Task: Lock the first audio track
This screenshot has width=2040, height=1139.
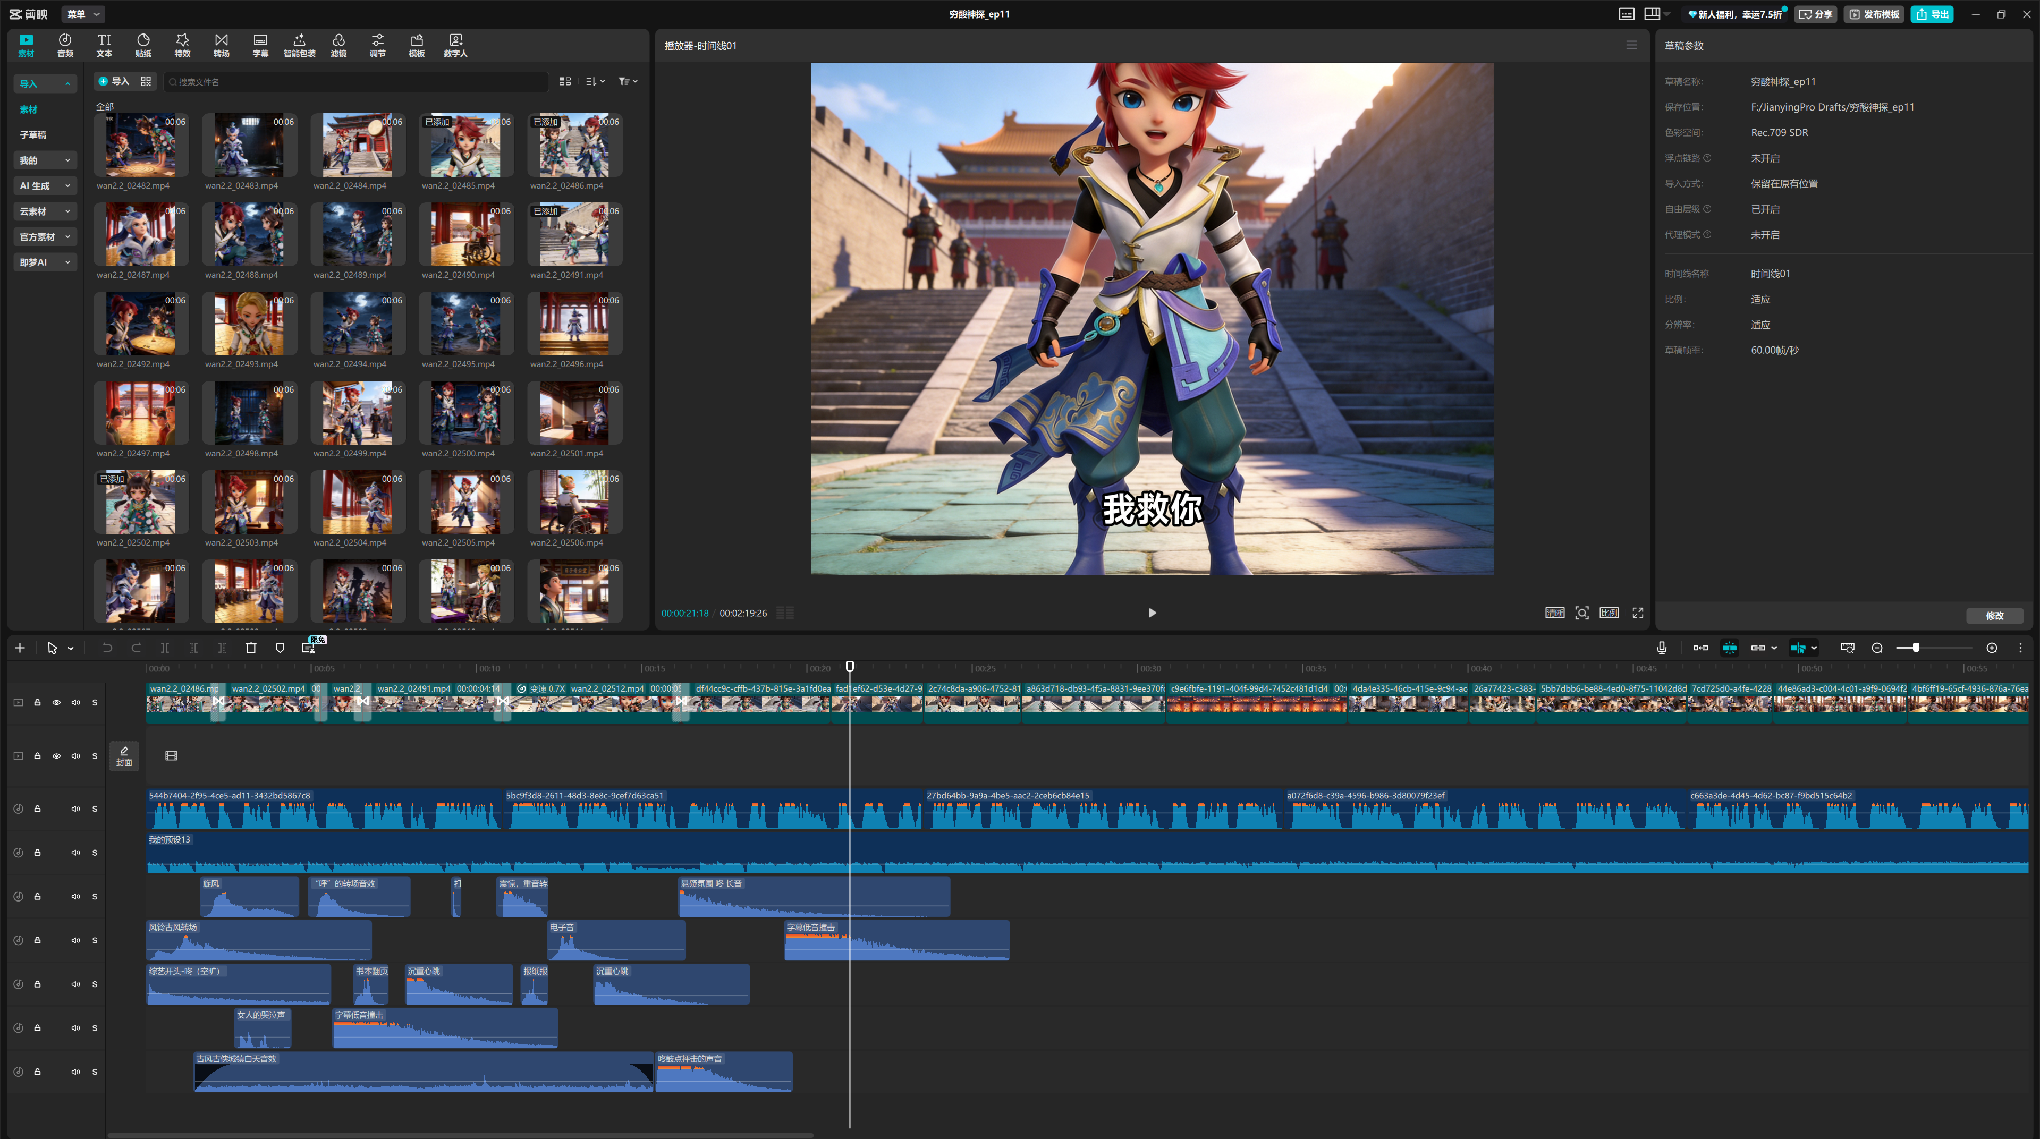Action: [37, 809]
